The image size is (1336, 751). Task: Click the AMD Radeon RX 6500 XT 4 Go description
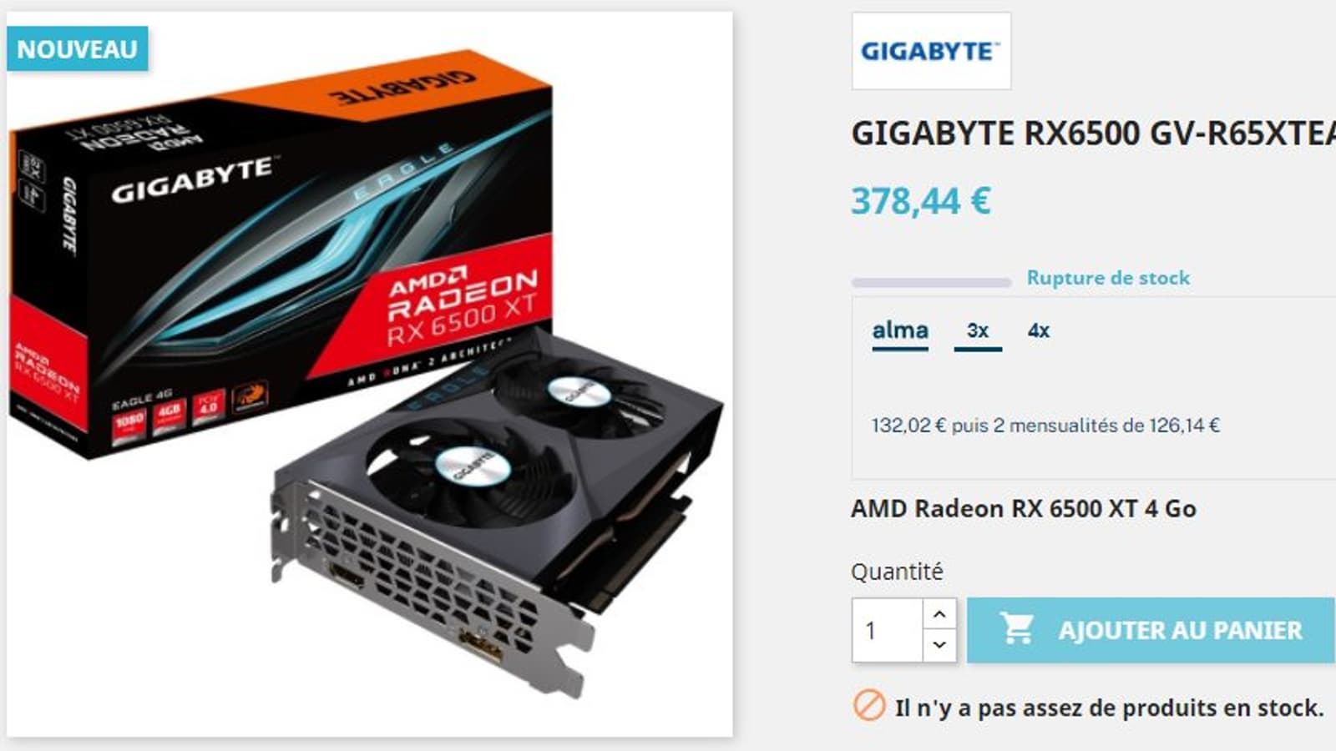(1023, 508)
